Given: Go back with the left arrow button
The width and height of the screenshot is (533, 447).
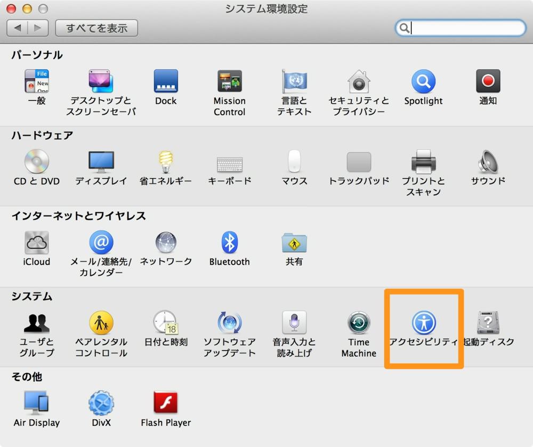Looking at the screenshot, I should coord(18,28).
